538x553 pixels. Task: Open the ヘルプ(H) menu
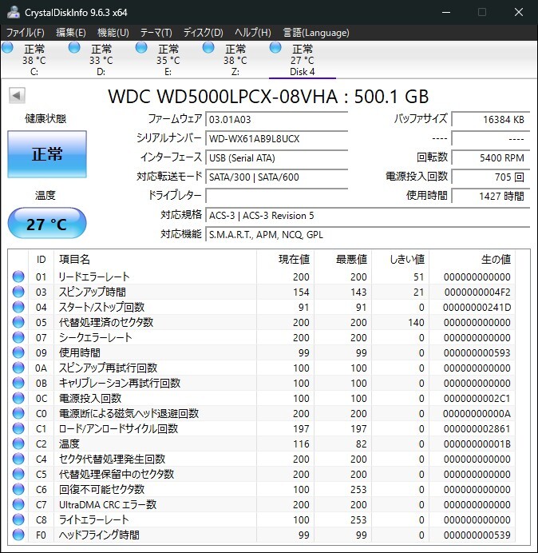[252, 33]
